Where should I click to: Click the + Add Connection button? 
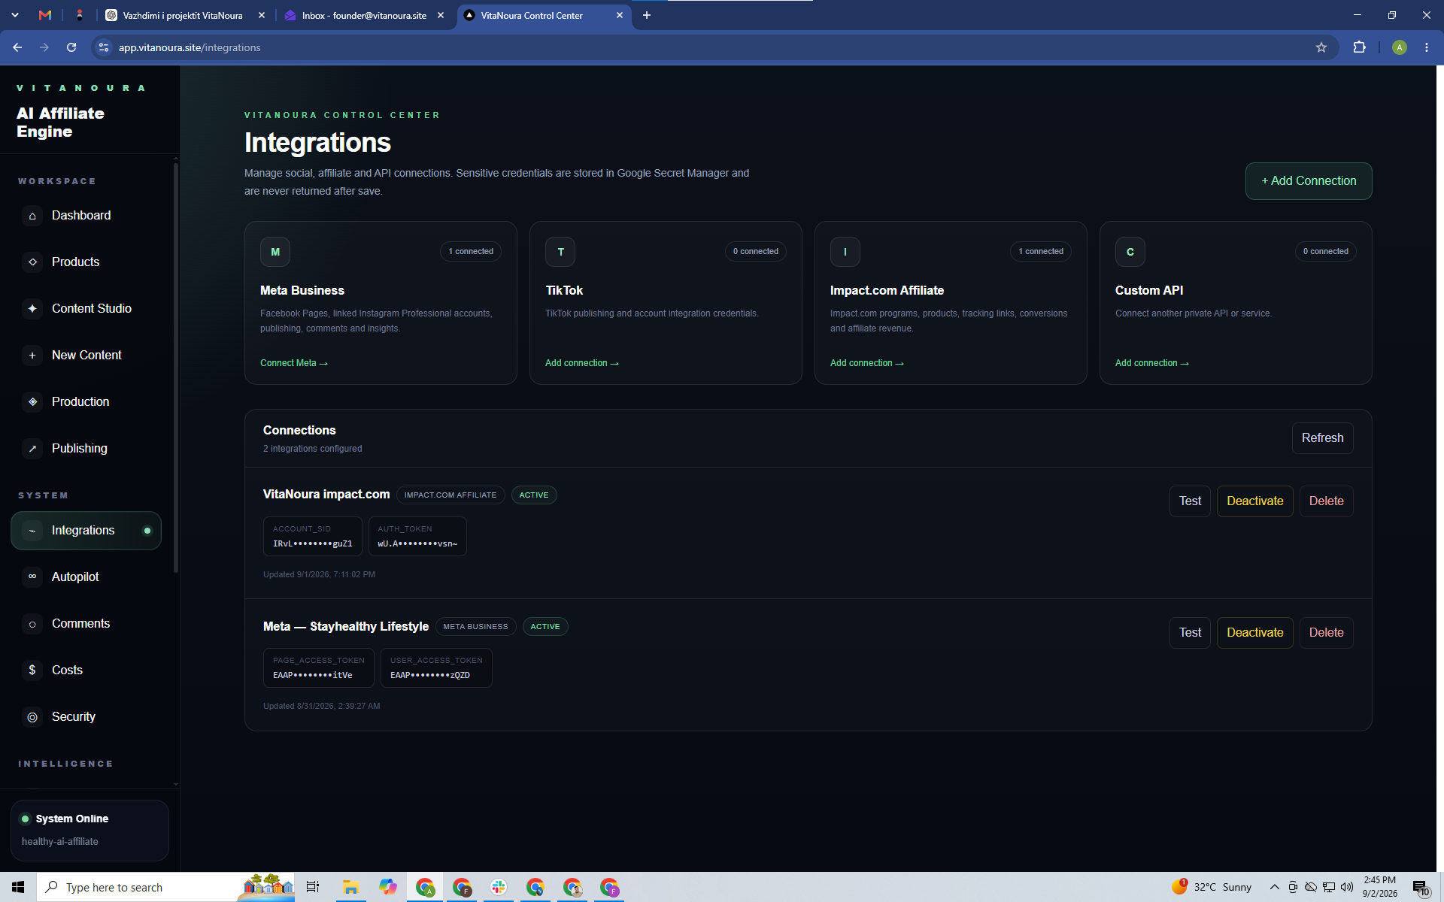pos(1309,181)
